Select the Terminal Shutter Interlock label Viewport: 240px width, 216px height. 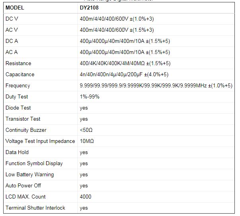point(35,208)
